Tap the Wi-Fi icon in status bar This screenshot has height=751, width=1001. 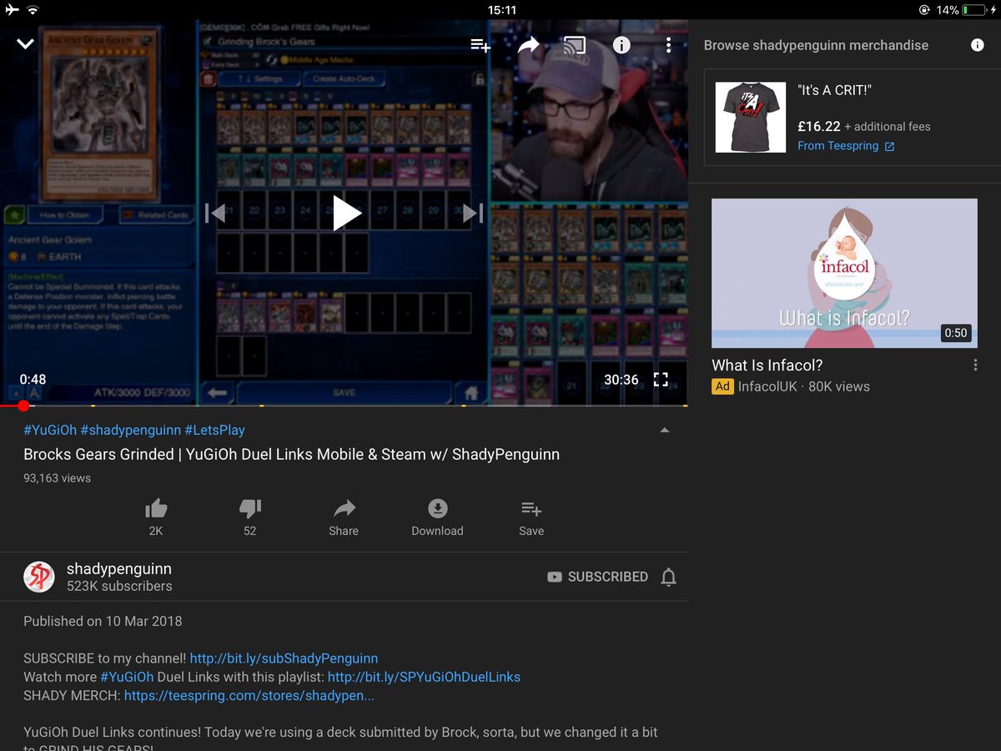coord(33,10)
